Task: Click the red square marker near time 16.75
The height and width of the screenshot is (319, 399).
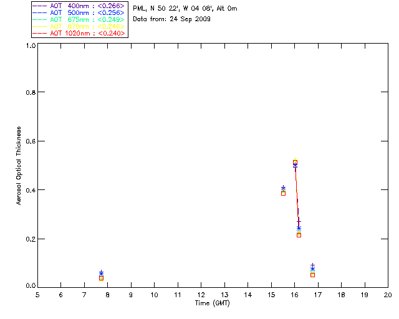Action: [312, 275]
